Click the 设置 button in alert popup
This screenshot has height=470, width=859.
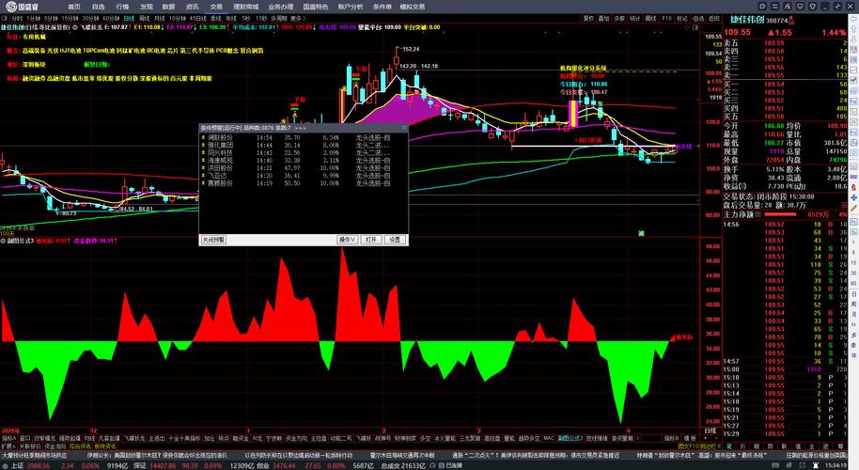[x=395, y=240]
